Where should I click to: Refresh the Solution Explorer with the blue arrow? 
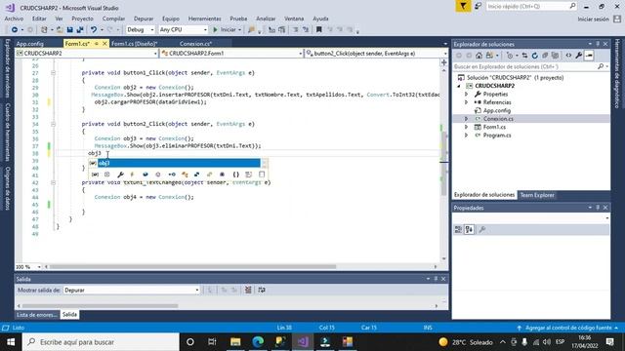pyautogui.click(x=535, y=56)
